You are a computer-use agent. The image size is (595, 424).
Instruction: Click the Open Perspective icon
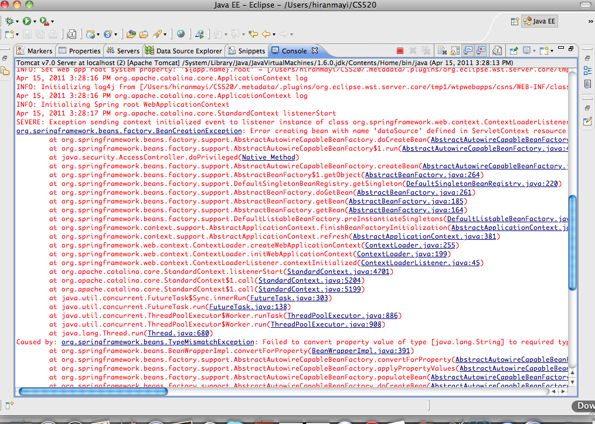515,21
